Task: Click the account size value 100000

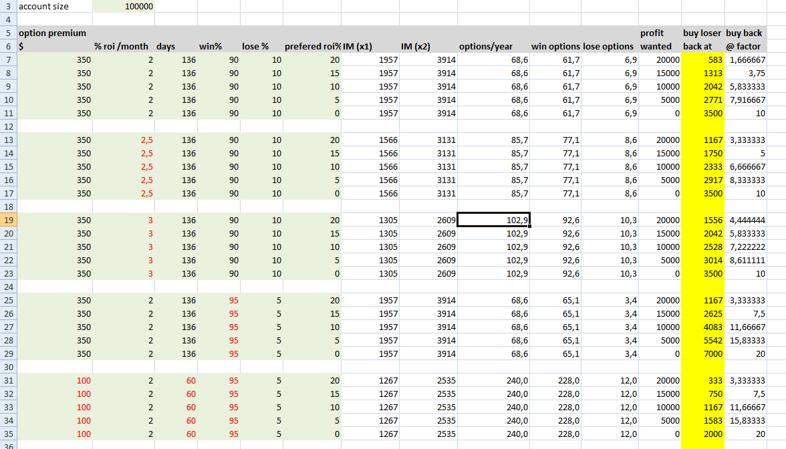Action: 124,7
